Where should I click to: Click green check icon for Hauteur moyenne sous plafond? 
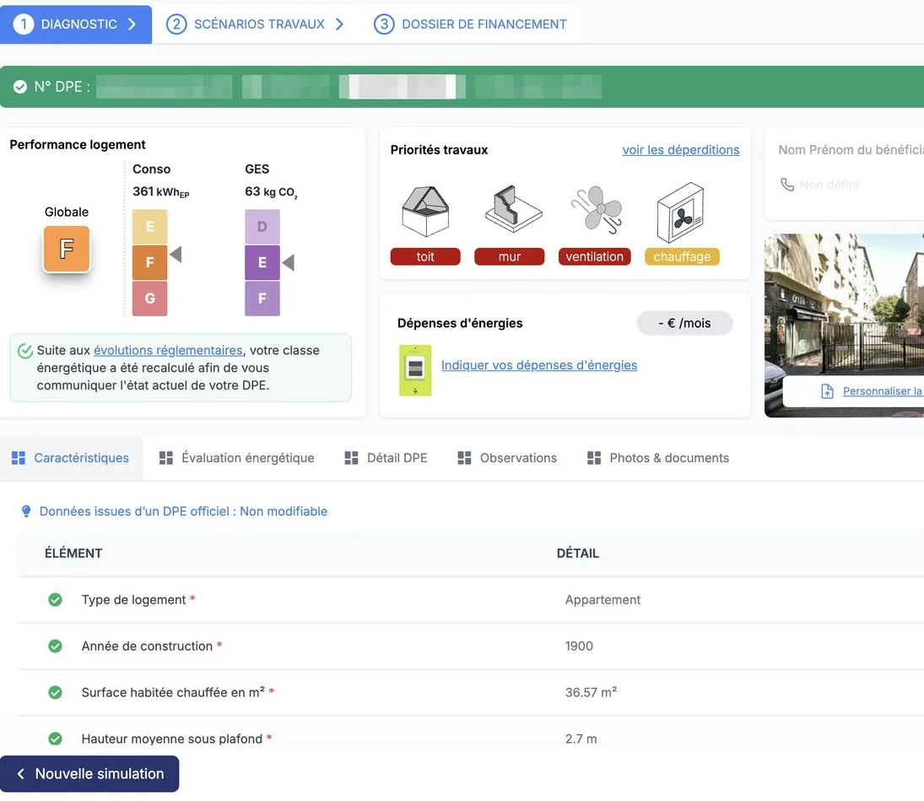point(56,739)
